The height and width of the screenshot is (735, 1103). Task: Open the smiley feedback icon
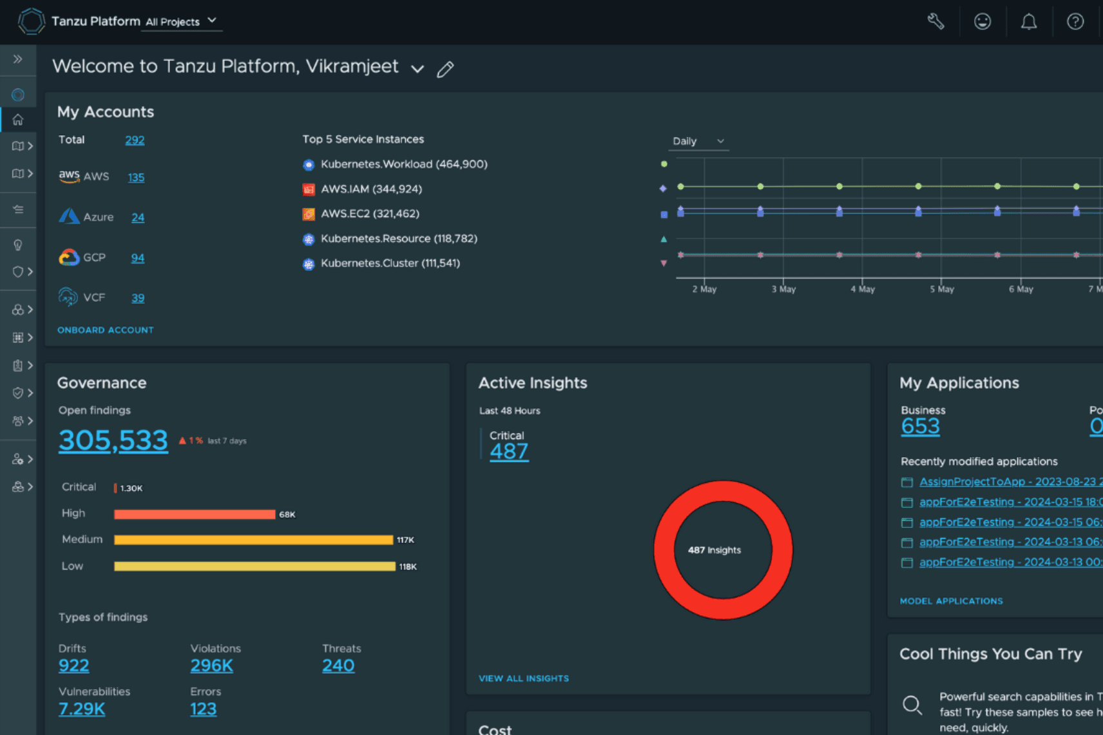coord(982,22)
